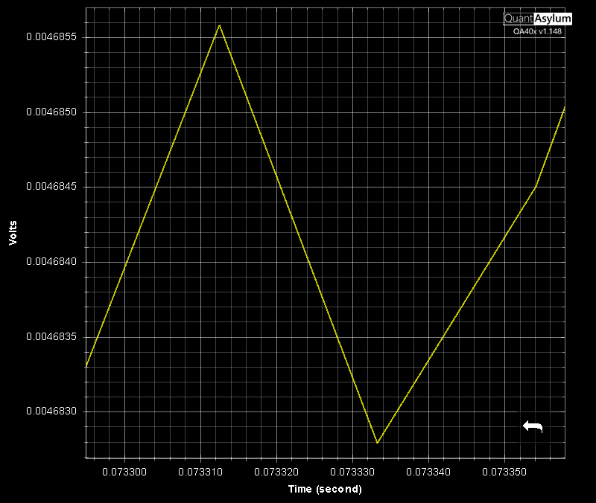Viewport: 596px width, 503px height.
Task: Click the 0.073320 time tick label
Action: click(276, 472)
